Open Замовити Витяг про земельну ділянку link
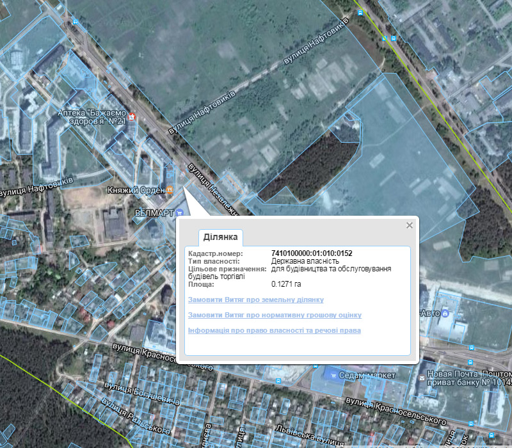The image size is (512, 448). pos(255,300)
